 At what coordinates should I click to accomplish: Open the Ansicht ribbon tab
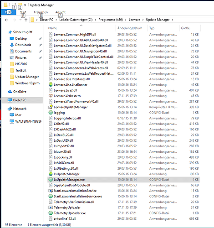click(61, 12)
